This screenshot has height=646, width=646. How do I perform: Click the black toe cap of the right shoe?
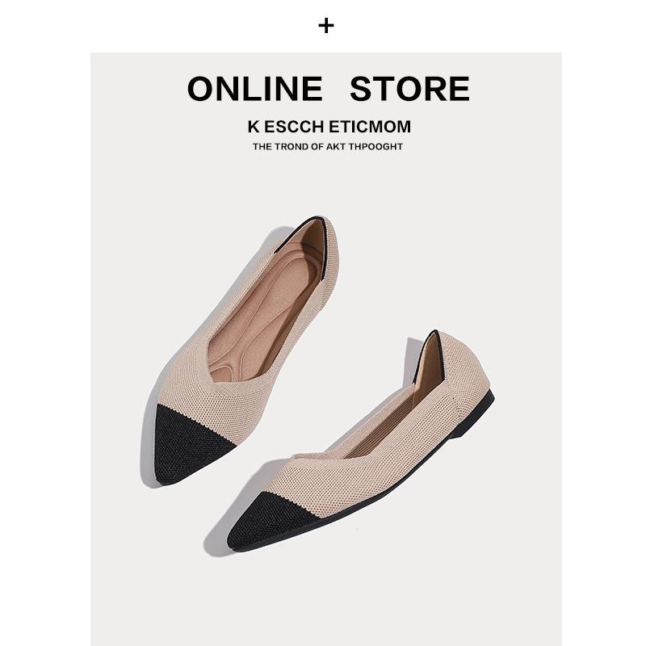(x=270, y=522)
